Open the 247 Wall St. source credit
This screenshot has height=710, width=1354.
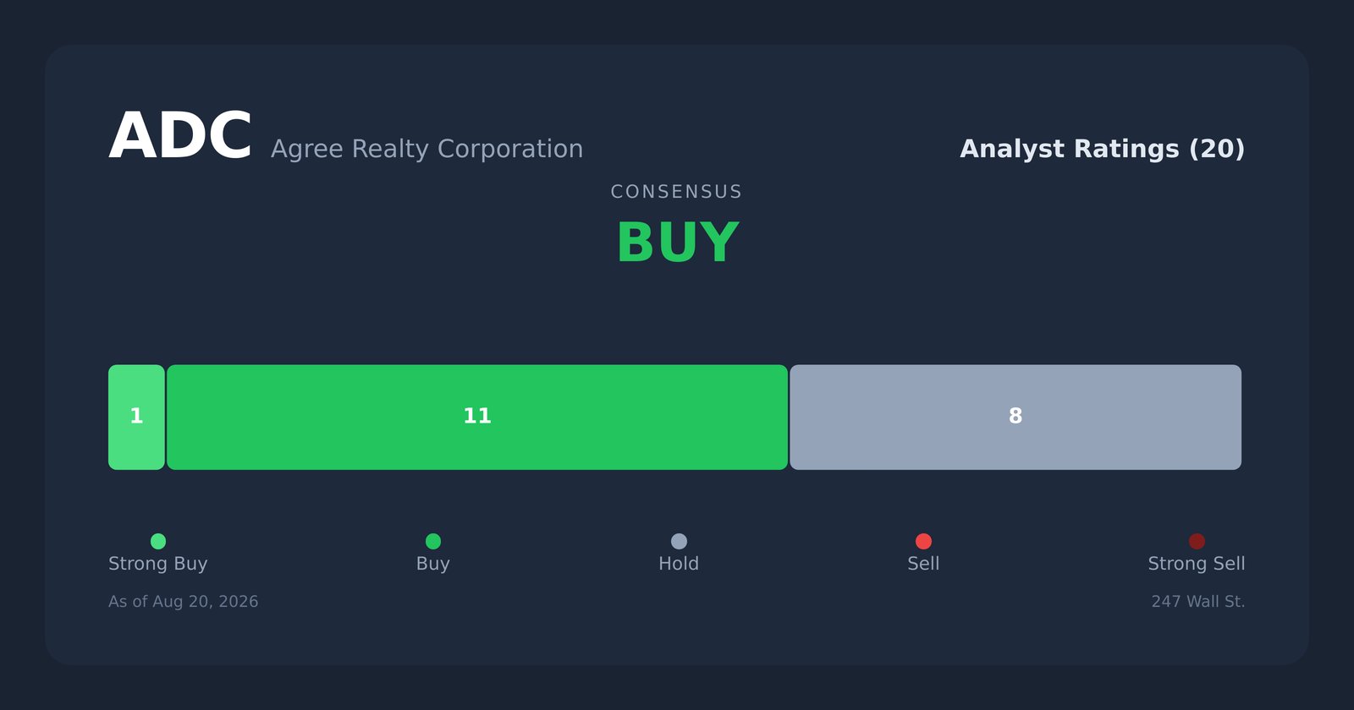(x=1198, y=602)
